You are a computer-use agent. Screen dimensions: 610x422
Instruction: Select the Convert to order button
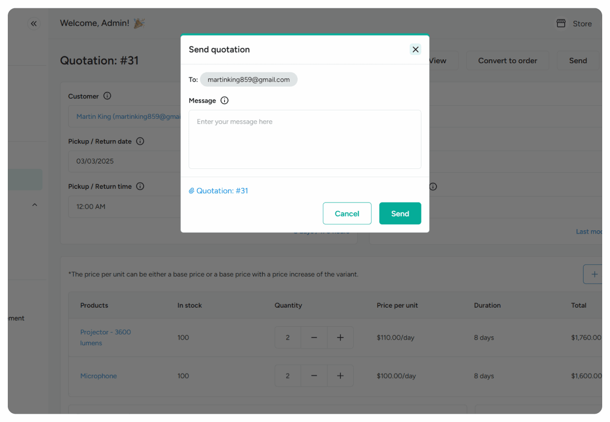point(508,60)
